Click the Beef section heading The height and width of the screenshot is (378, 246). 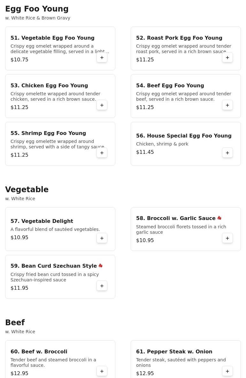pyautogui.click(x=15, y=323)
